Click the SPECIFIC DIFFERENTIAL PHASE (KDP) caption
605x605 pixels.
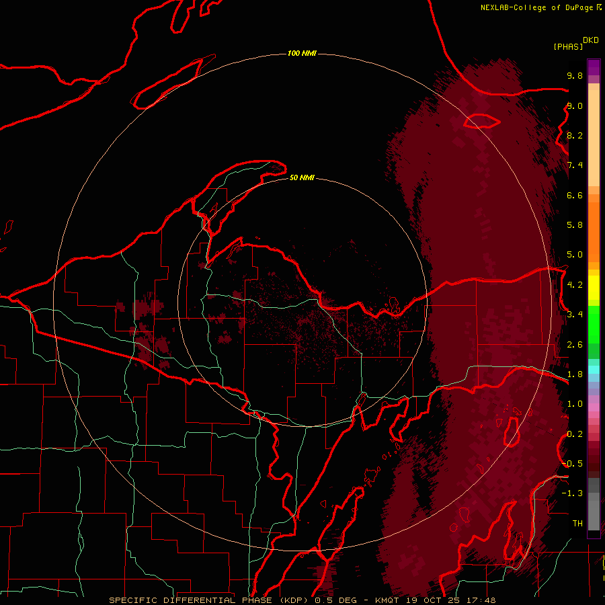(210, 600)
